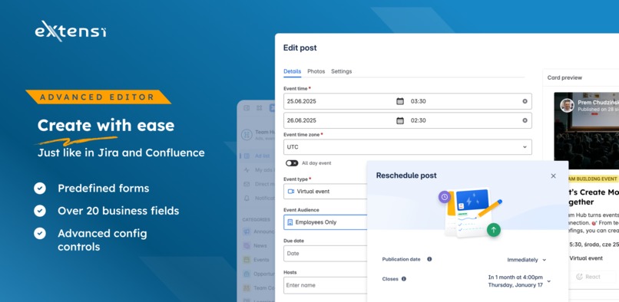The height and width of the screenshot is (302, 619).
Task: Open calendar picker beside 26.06.2025
Action: pyautogui.click(x=400, y=120)
